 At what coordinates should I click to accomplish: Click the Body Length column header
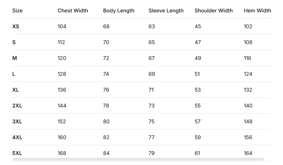coord(119,11)
